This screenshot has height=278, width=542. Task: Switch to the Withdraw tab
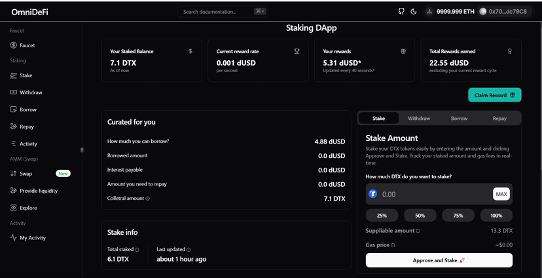(x=419, y=119)
